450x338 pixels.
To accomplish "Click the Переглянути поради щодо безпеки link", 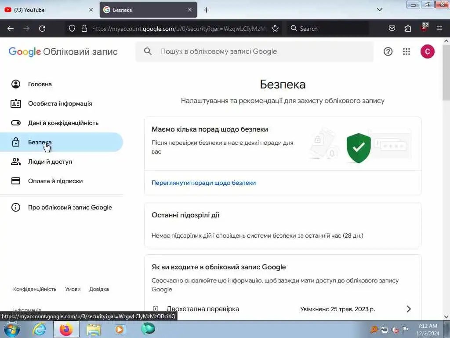I will coord(203,183).
